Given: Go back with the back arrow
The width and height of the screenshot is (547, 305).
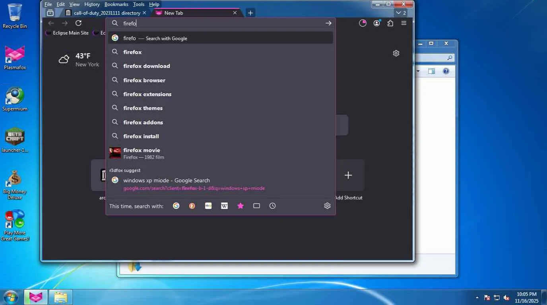Looking at the screenshot, I should [51, 23].
